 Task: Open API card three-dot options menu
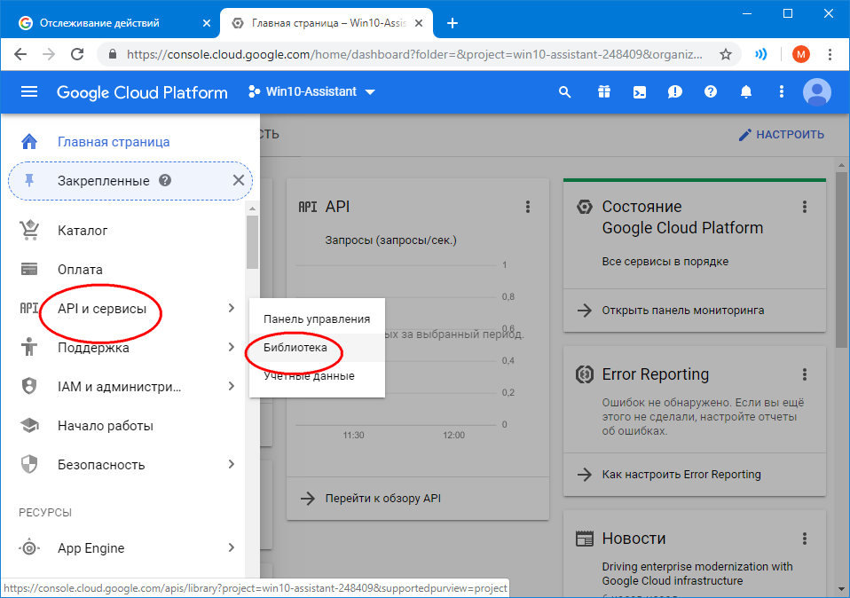coord(528,207)
